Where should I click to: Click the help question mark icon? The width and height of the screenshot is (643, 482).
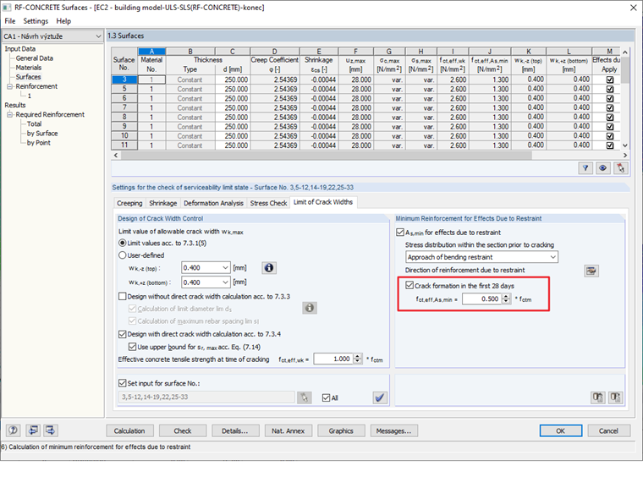coord(14,430)
